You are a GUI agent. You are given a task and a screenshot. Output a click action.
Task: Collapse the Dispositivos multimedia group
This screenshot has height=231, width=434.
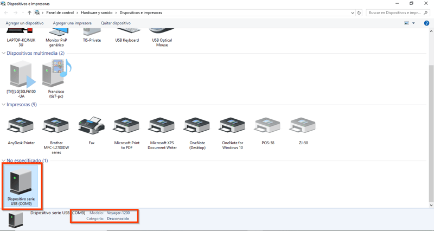coord(4,53)
